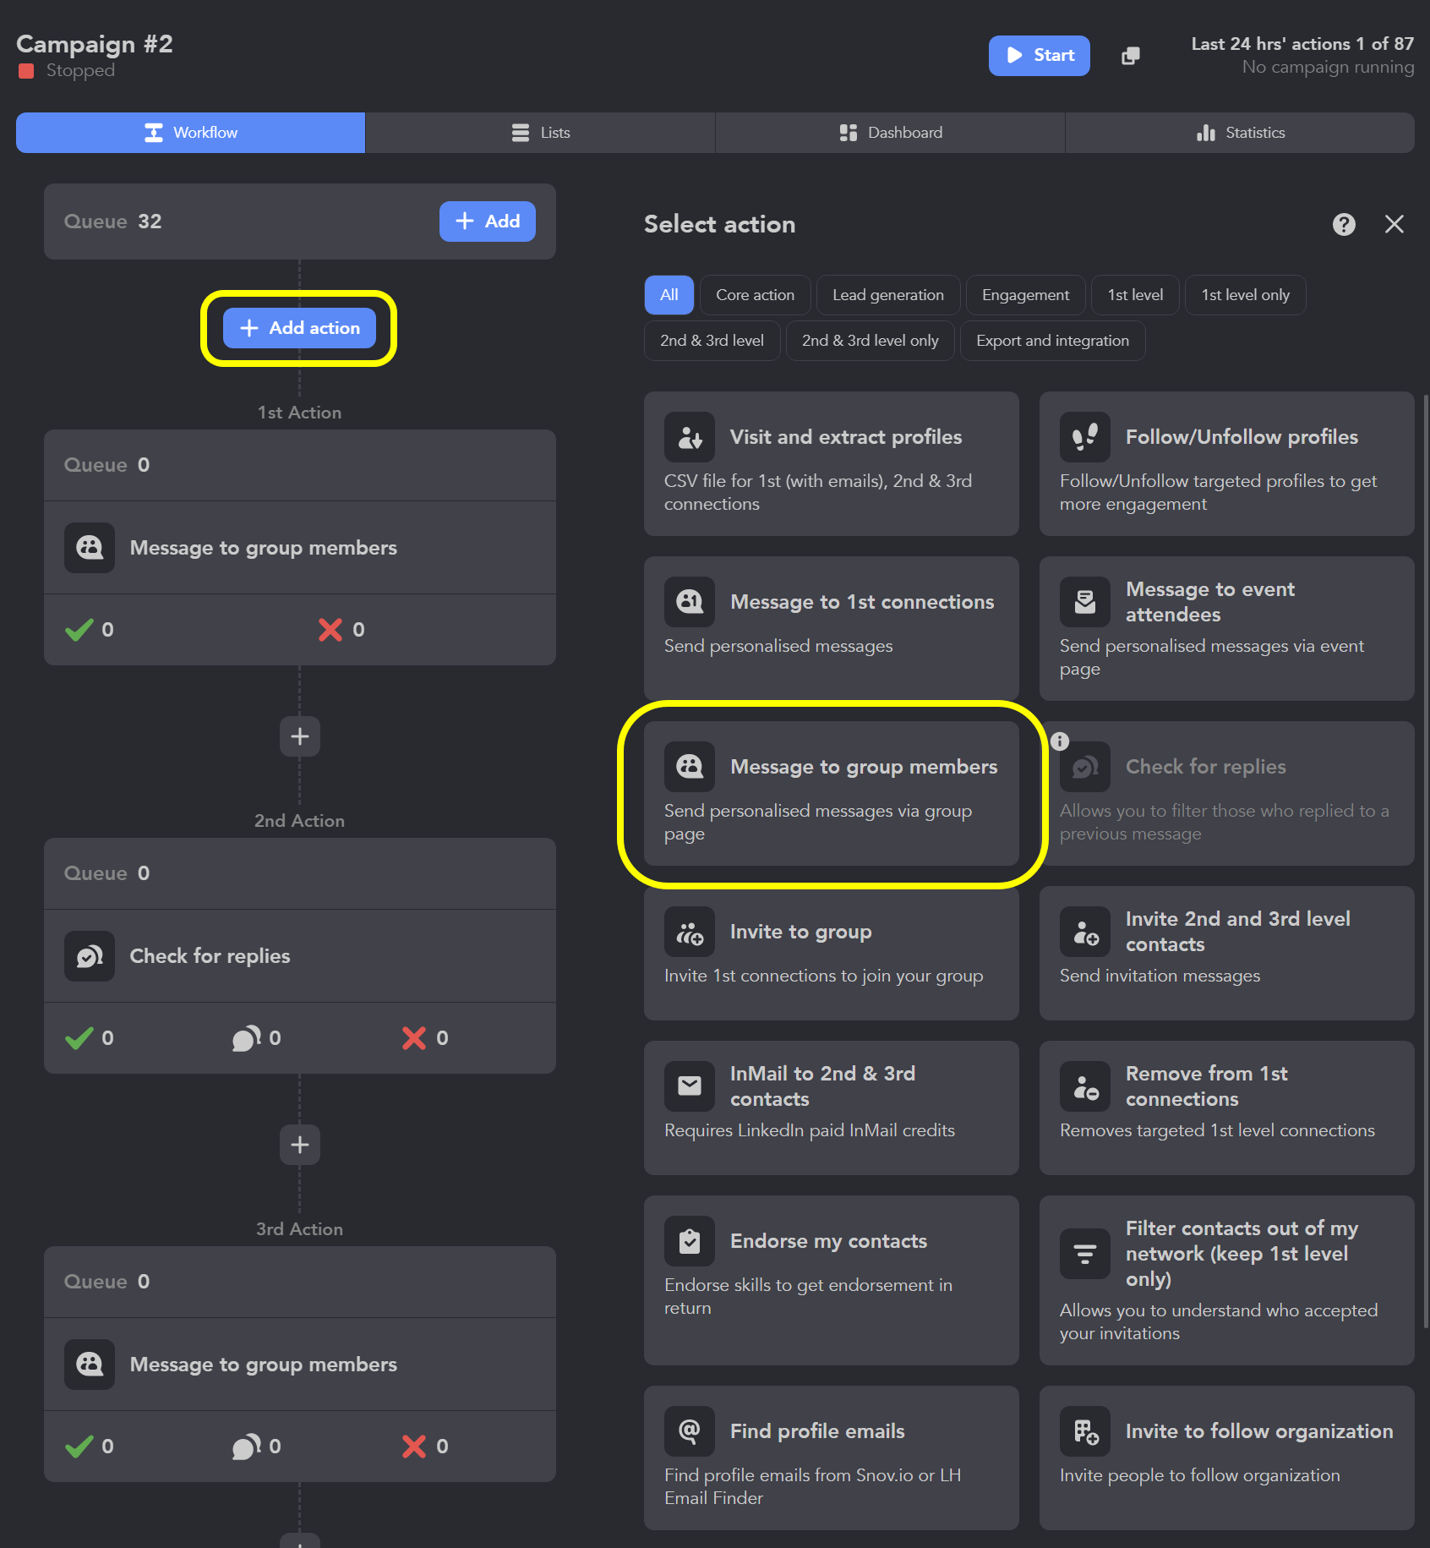Choose the Follow/Unfollow profiles action
Image resolution: width=1430 pixels, height=1548 pixels.
click(1225, 463)
